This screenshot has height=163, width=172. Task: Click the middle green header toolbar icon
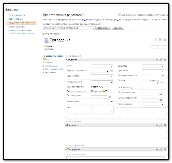click(160, 40)
